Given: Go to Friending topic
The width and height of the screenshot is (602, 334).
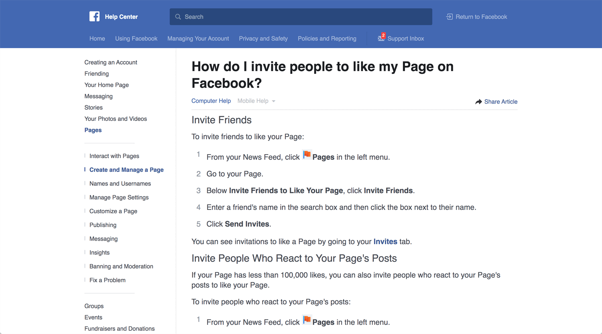Looking at the screenshot, I should pyautogui.click(x=97, y=73).
